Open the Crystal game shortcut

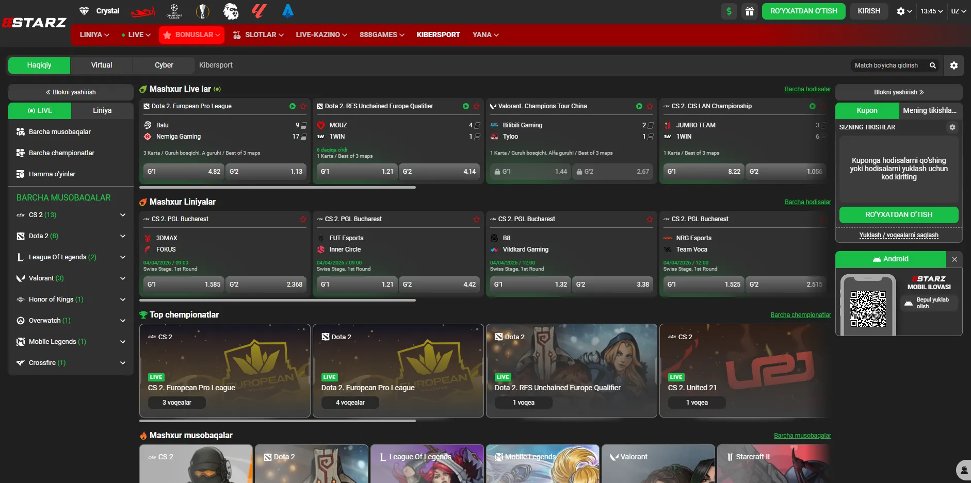click(x=99, y=11)
